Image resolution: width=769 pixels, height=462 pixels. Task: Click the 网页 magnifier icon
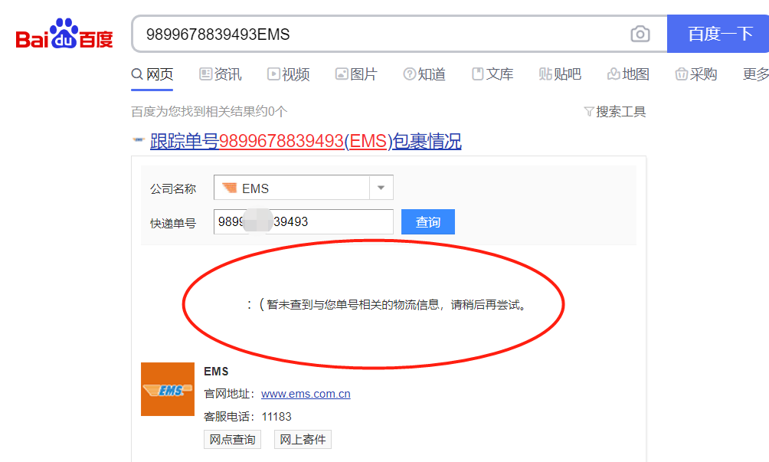tap(137, 74)
